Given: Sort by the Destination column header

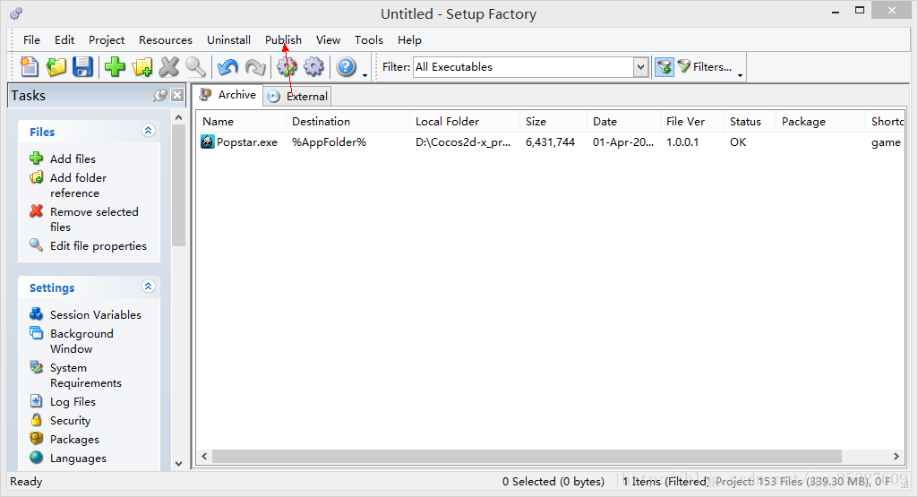Looking at the screenshot, I should click(347, 121).
